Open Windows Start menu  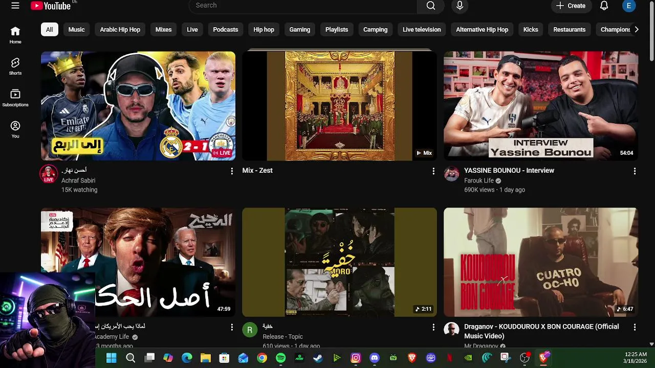(111, 358)
